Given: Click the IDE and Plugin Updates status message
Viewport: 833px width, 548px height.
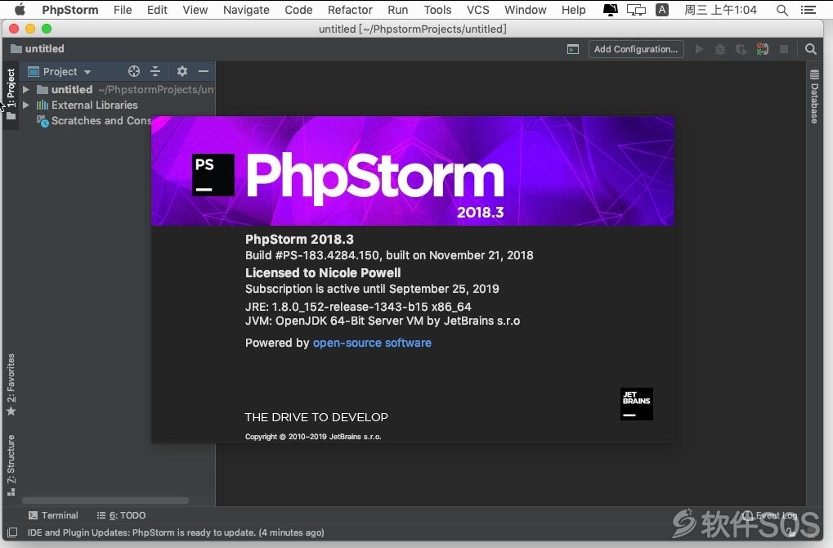Looking at the screenshot, I should pos(176,532).
